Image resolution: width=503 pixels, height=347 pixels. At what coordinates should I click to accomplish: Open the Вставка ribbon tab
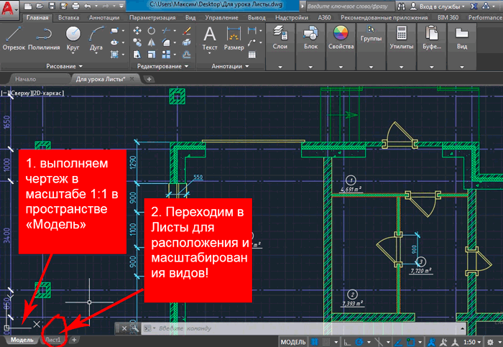(x=69, y=18)
